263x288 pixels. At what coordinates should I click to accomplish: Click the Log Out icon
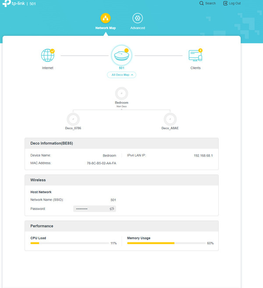pyautogui.click(x=225, y=4)
